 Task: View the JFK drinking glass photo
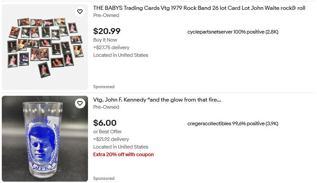click(x=45, y=139)
